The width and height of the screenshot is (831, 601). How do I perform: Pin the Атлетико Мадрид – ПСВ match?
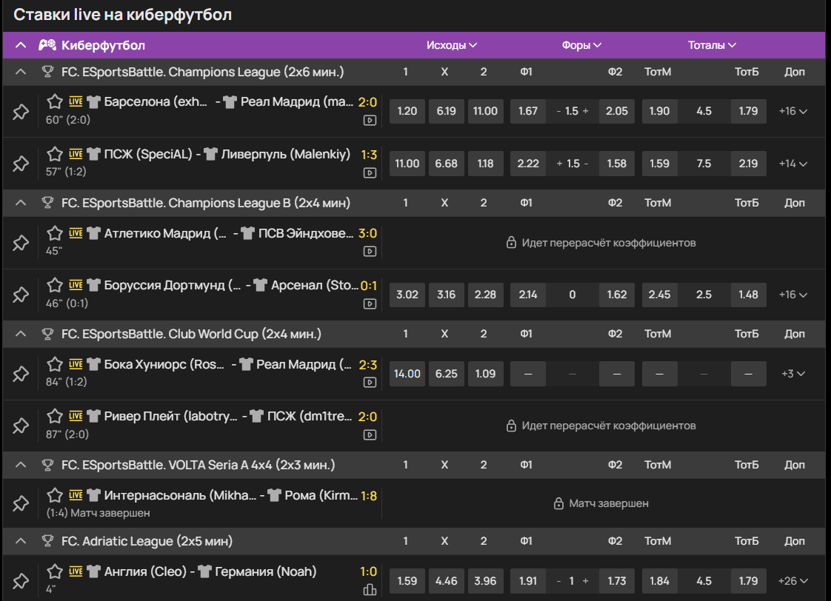21,243
